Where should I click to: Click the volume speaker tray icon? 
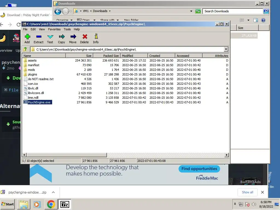click(254, 204)
